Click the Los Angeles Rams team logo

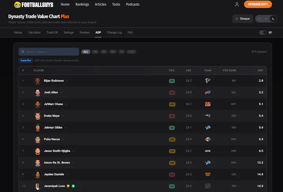(x=208, y=139)
